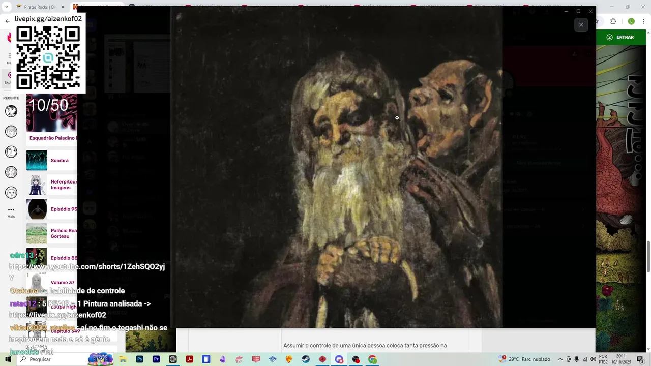Open the volume tray icon
Image resolution: width=651 pixels, height=366 pixels.
[x=592, y=359]
